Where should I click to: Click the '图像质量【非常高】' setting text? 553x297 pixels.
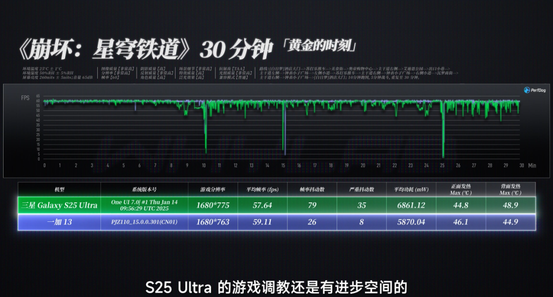[x=118, y=68]
